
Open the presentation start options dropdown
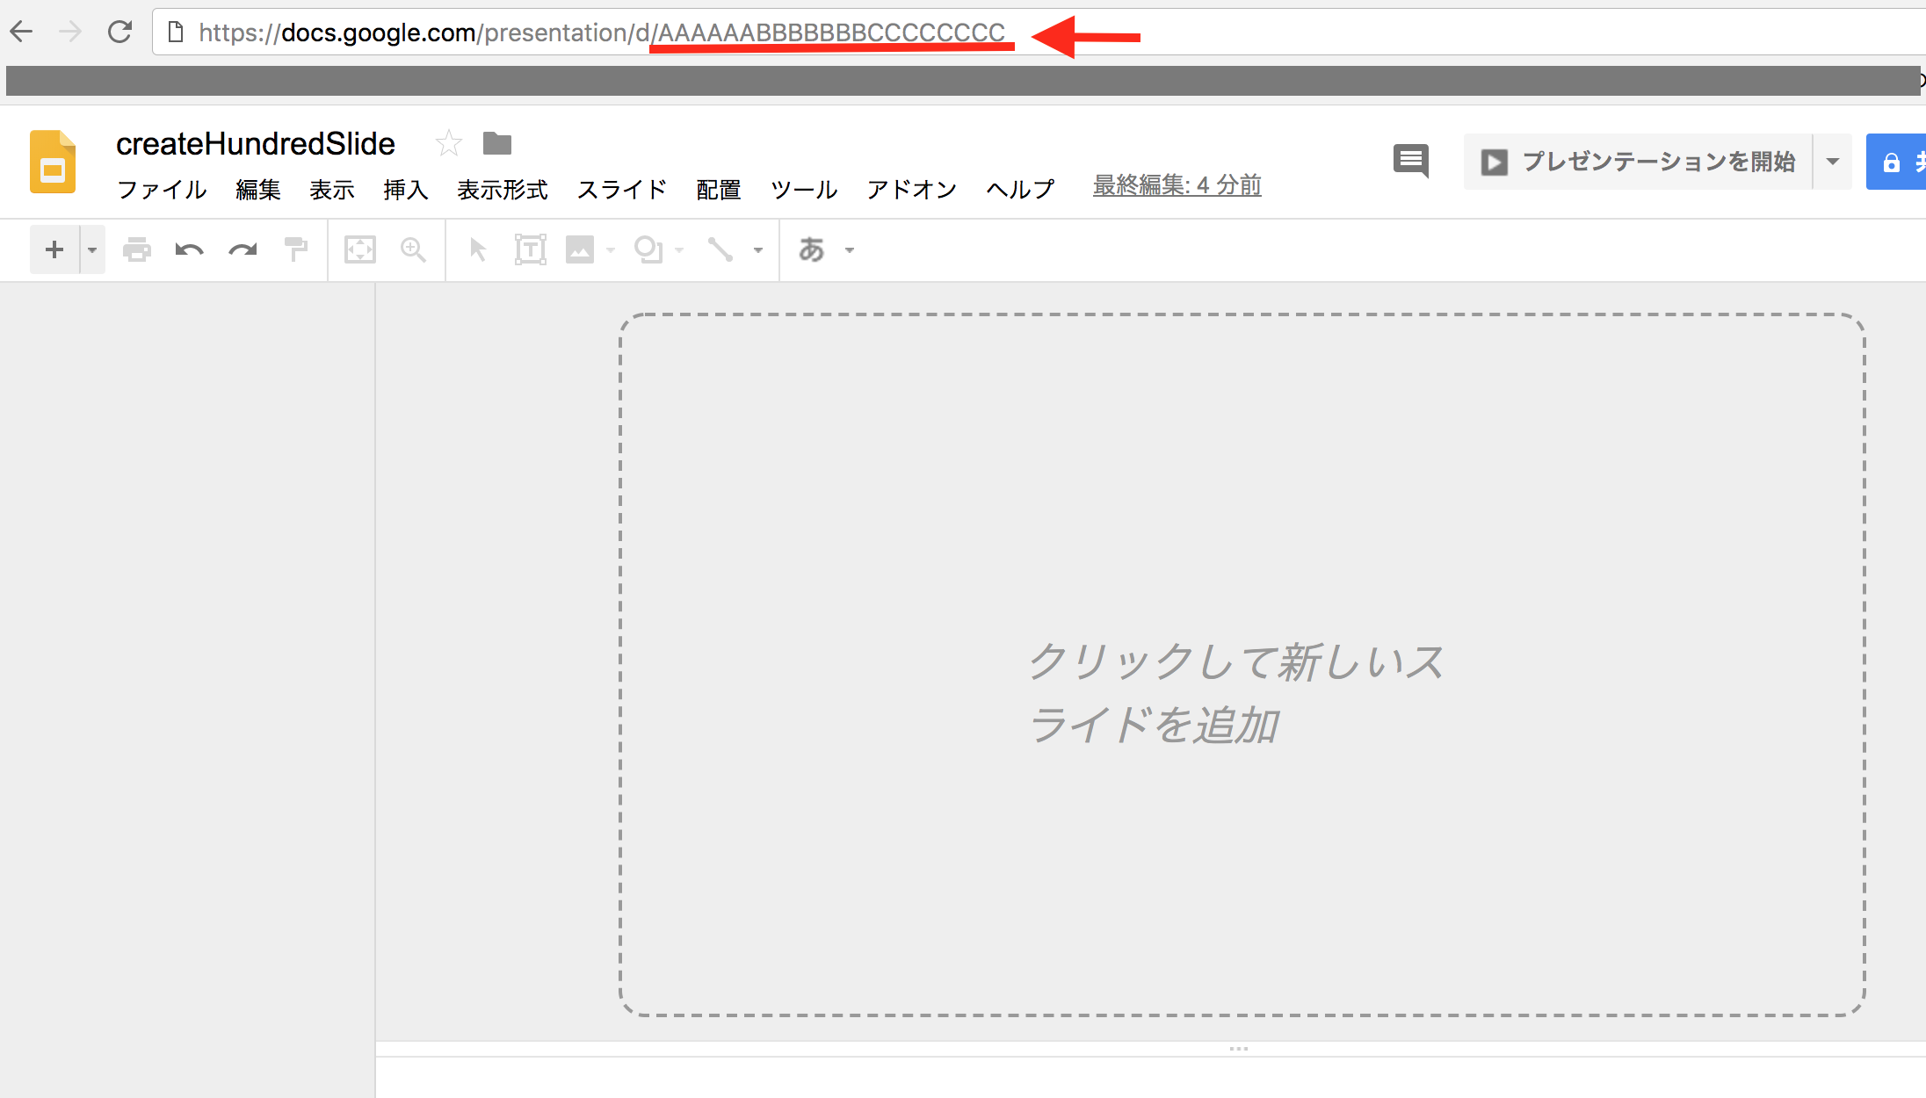[x=1833, y=161]
